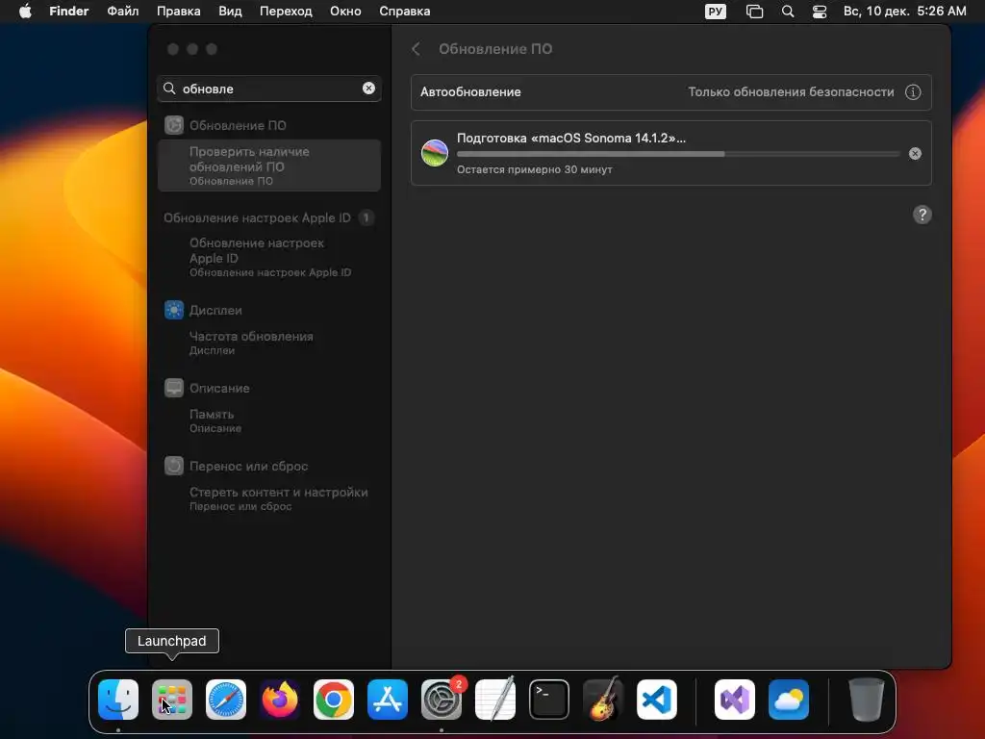Click the search magnifier in sidebar
985x739 pixels.
point(169,89)
